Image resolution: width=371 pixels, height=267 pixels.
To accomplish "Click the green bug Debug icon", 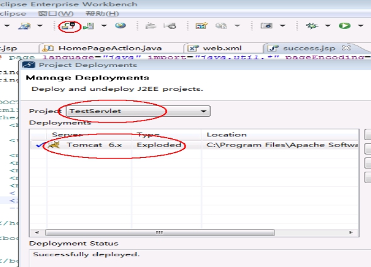I will coord(312,25).
